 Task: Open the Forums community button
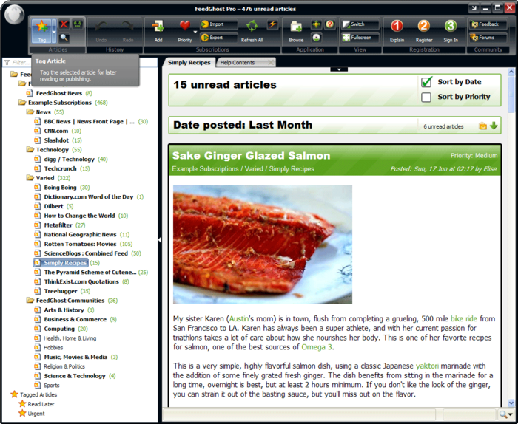488,38
